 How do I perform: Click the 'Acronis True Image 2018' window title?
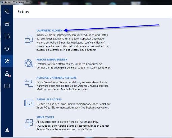coord(18,2)
